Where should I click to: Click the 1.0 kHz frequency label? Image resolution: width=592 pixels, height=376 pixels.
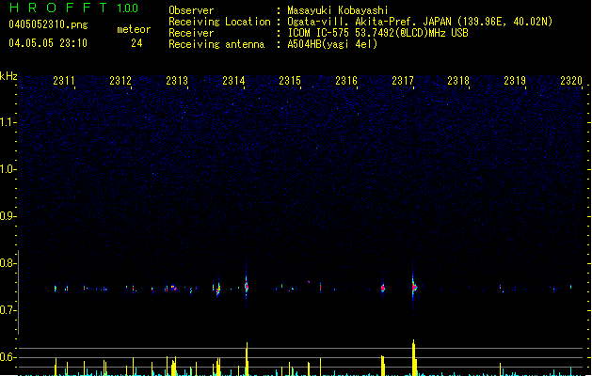[x=8, y=169]
